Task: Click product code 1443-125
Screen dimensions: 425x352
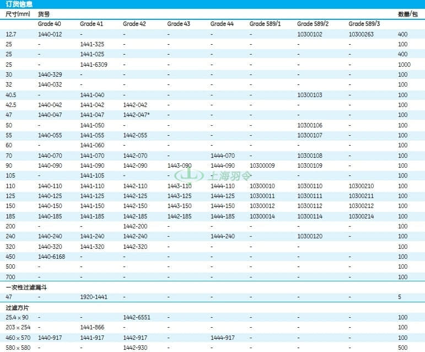Action: coord(180,196)
